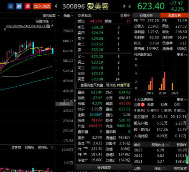Click 换指标 change indicator button
The height and width of the screenshot is (172, 189).
pyautogui.click(x=43, y=147)
